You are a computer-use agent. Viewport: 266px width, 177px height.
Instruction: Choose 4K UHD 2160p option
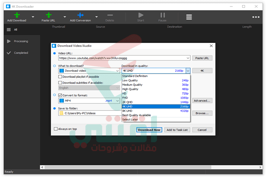point(156,106)
